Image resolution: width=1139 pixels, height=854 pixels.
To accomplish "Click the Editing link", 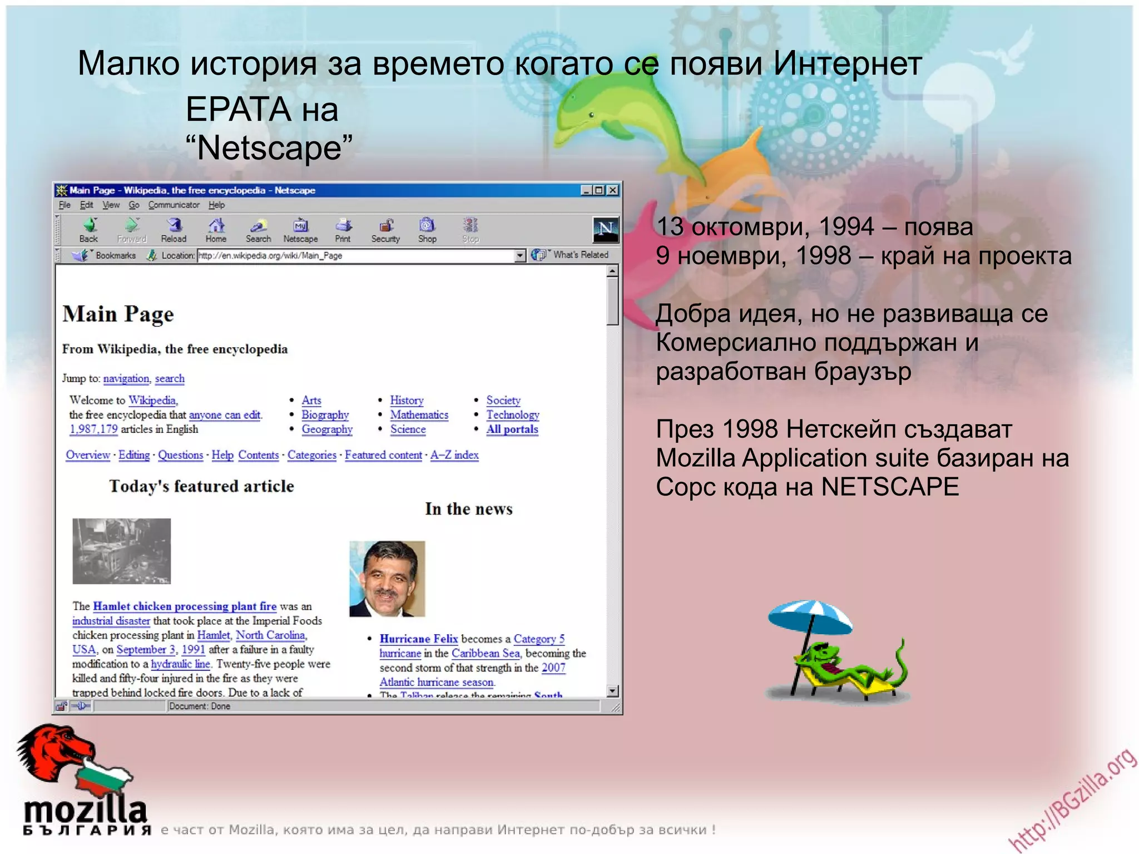I will coord(134,455).
